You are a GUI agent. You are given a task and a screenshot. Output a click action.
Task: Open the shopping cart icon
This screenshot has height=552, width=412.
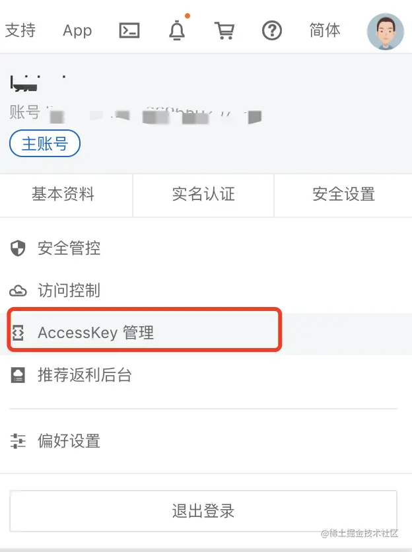[224, 30]
